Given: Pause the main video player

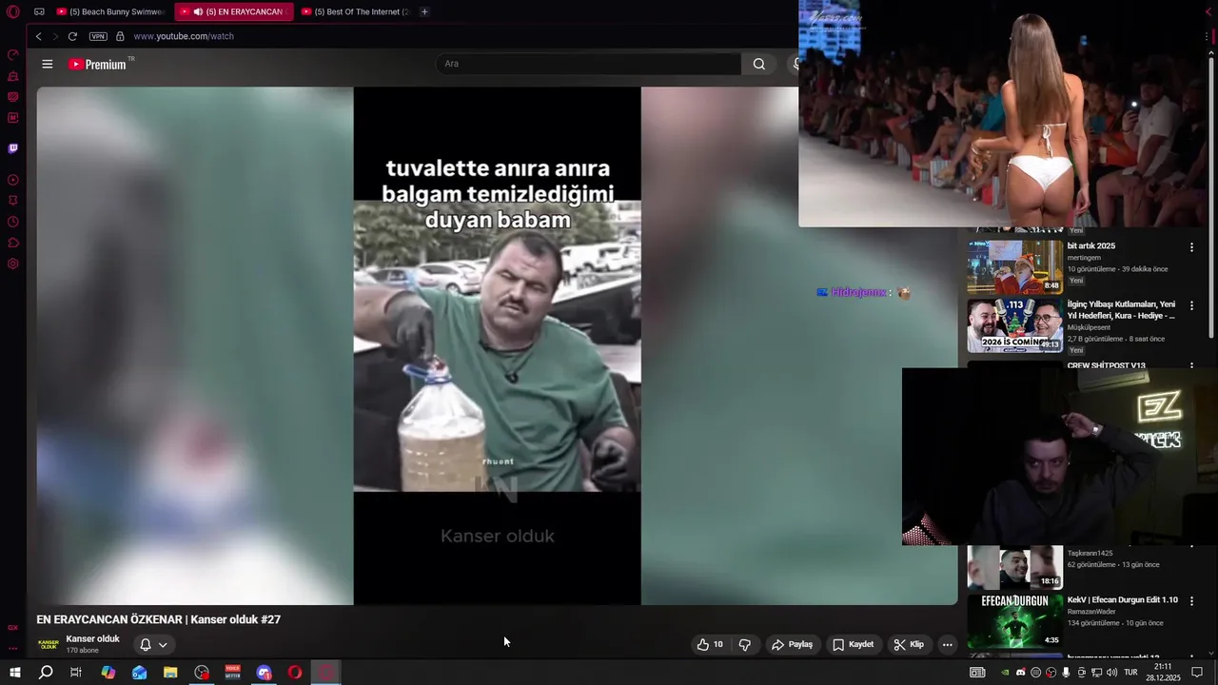Looking at the screenshot, I should pos(497,345).
